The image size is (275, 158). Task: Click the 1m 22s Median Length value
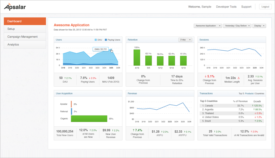point(231,78)
